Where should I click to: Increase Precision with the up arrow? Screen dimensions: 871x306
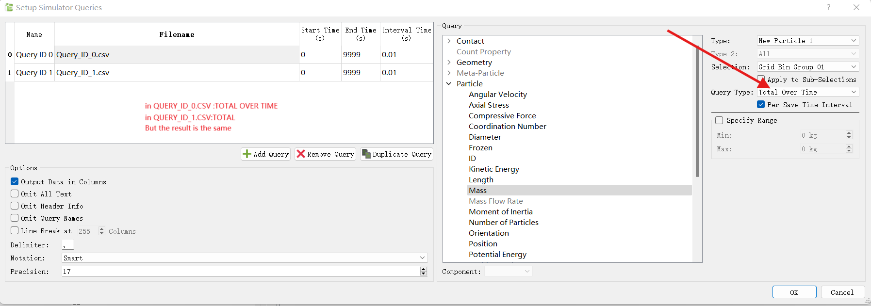[424, 269]
